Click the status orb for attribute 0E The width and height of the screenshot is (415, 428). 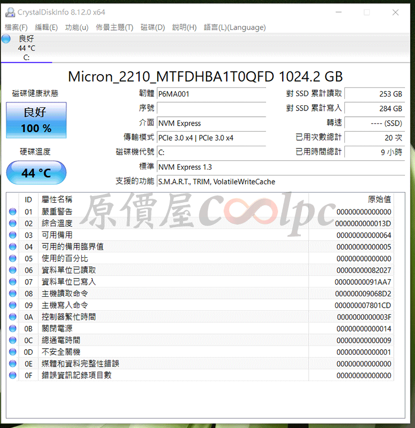pos(12,364)
